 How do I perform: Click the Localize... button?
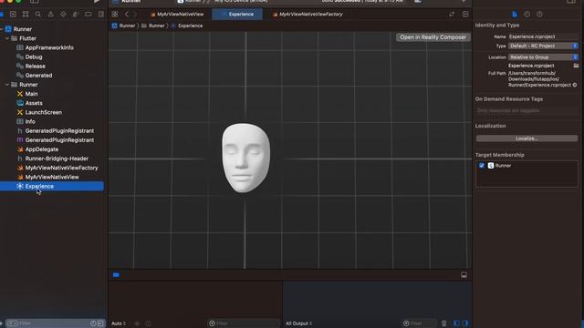[x=527, y=138]
